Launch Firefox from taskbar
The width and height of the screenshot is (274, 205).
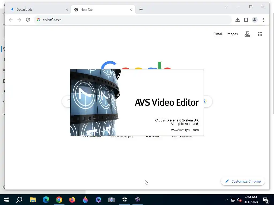pyautogui.click(x=72, y=200)
